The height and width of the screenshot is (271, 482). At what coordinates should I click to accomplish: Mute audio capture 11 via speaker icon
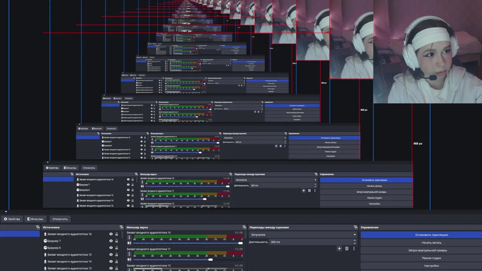130,259
